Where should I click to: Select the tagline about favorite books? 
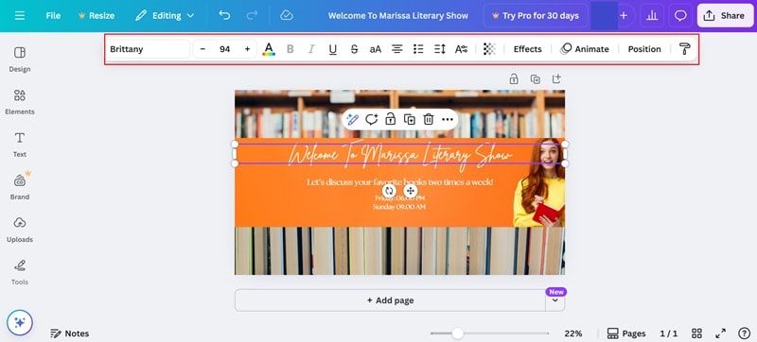[399, 182]
